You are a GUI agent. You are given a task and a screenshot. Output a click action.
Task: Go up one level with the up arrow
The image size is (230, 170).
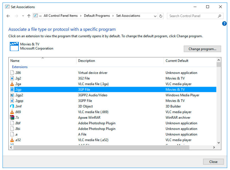point(29,16)
